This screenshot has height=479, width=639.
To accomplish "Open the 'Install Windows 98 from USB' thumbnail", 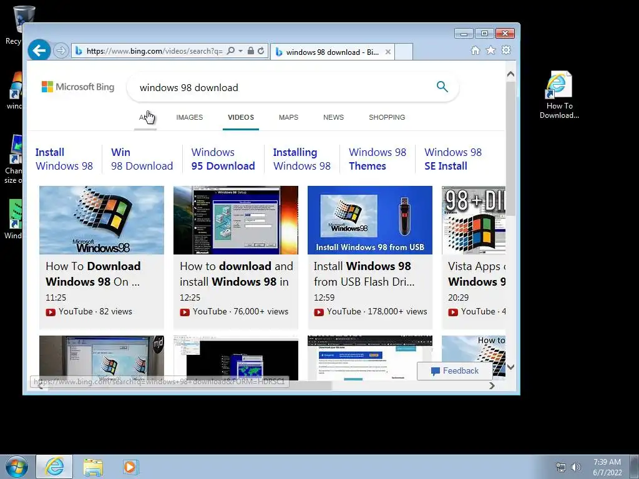I will click(x=369, y=220).
